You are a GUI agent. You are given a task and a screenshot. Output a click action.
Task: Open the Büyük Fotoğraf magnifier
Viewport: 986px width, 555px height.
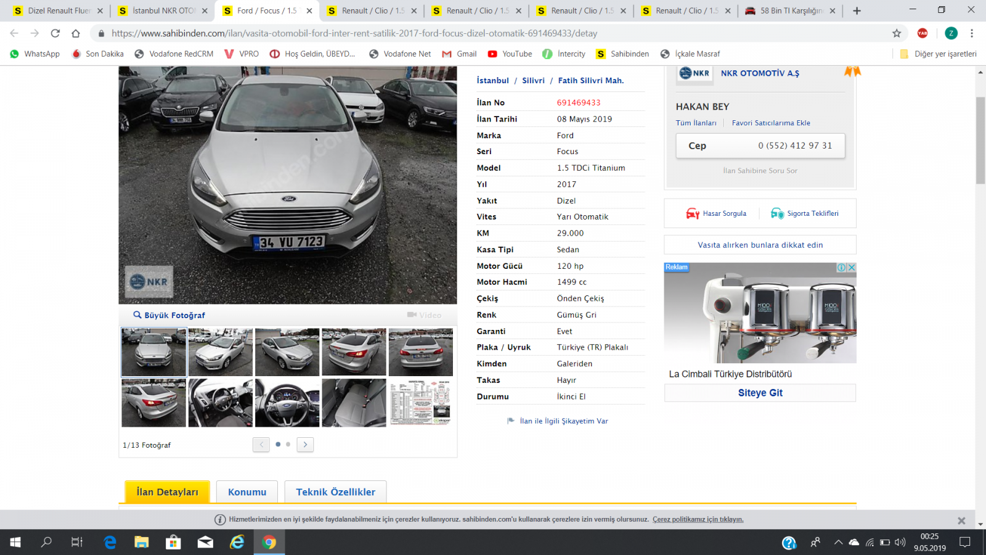click(x=137, y=315)
